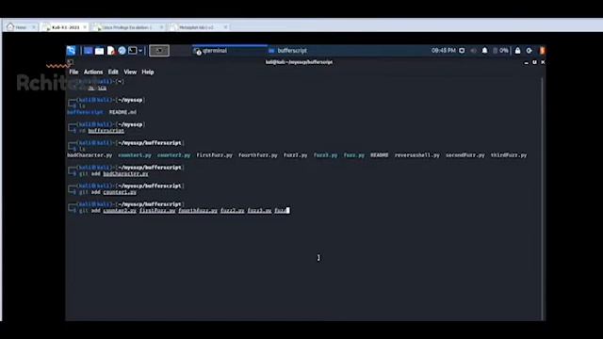Open the terminal Edit menu
Screen dimensions: 603x339
[113, 72]
